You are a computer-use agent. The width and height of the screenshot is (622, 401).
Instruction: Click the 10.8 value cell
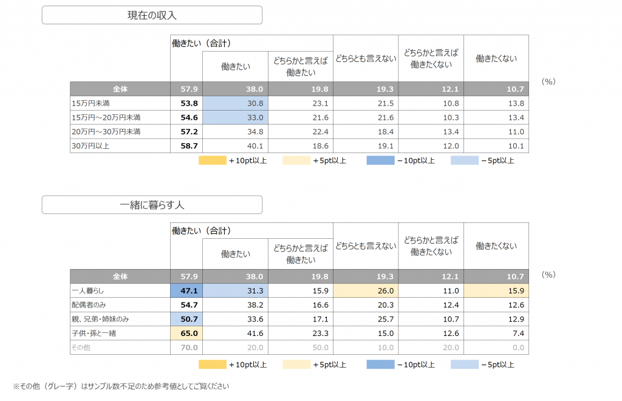point(431,103)
